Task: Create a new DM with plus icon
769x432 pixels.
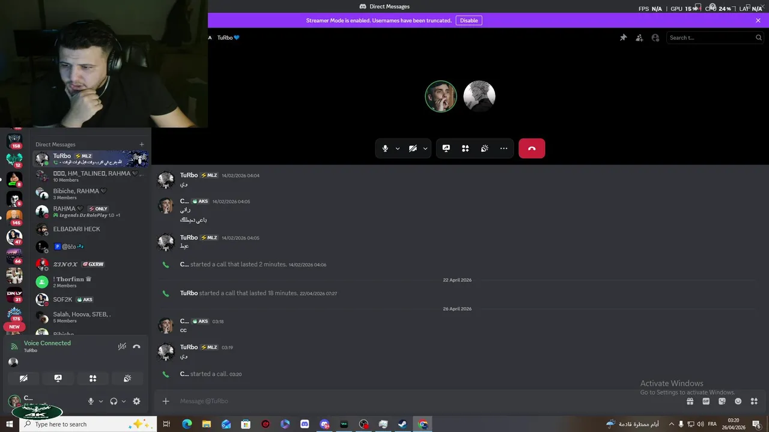Action: click(142, 144)
